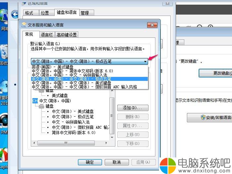Click 安装/卸载语言 button with shield icon
232x174 pixels.
[210, 118]
